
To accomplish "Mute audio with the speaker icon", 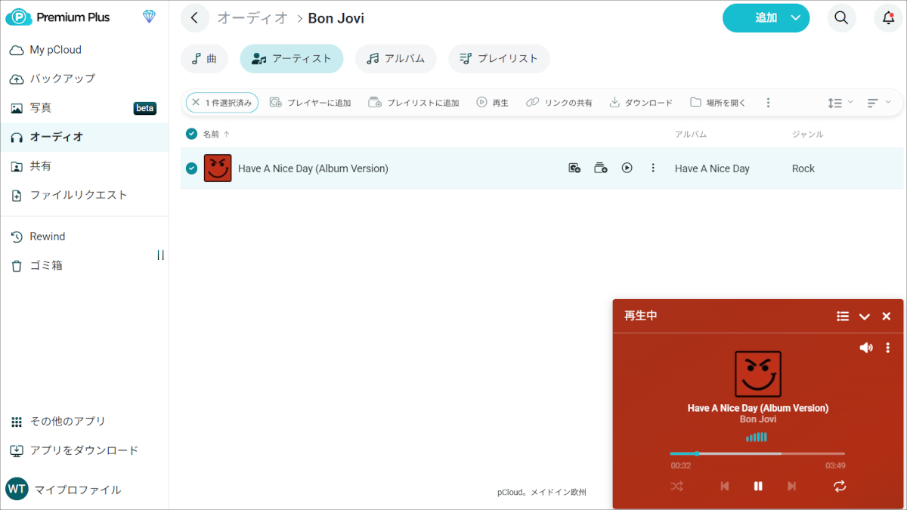I will tap(866, 348).
